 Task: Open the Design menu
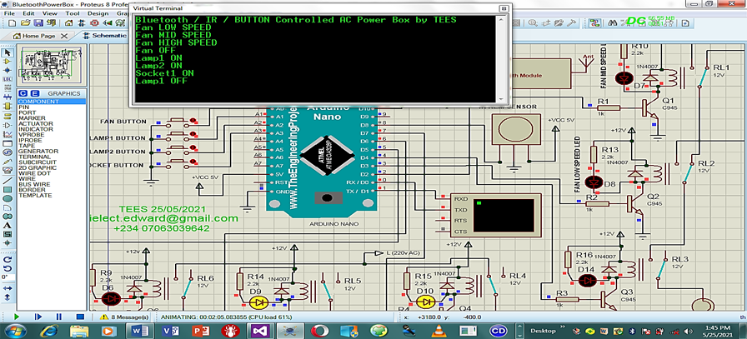98,13
